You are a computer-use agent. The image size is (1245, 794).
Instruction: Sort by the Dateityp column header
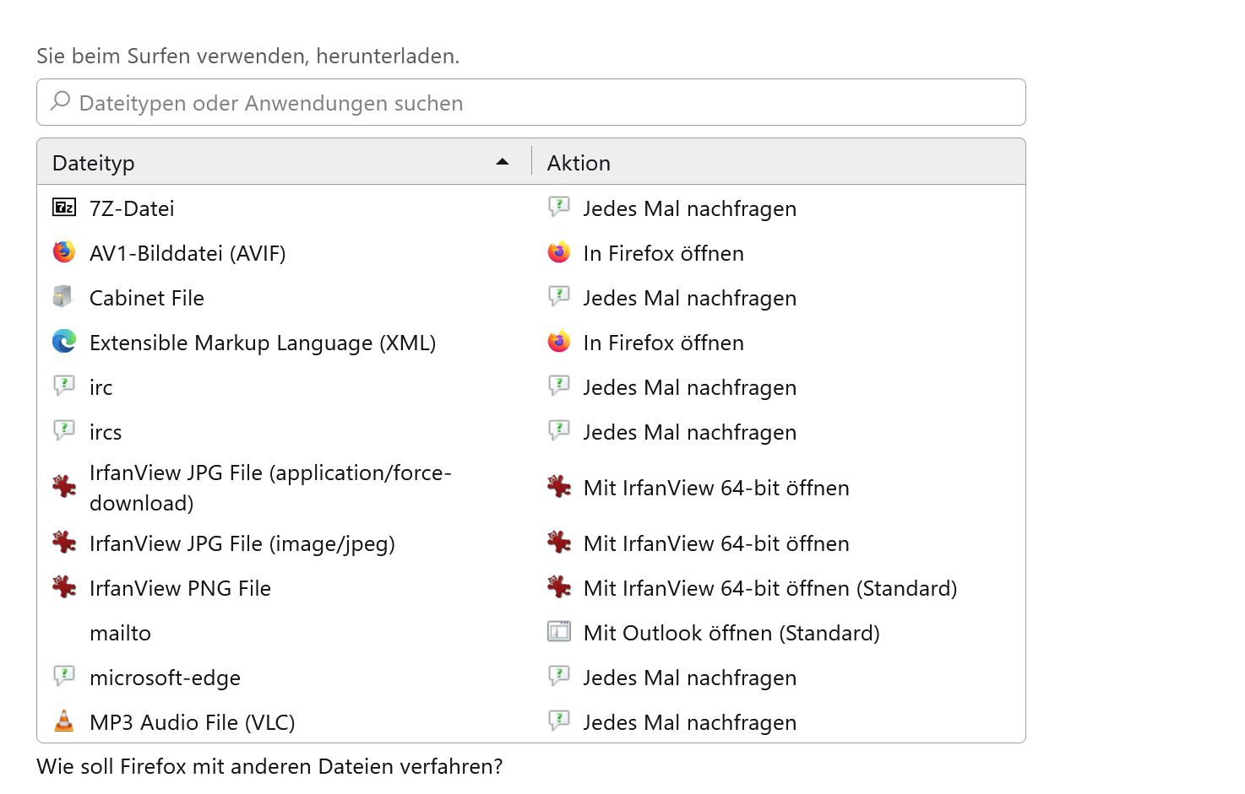(93, 163)
